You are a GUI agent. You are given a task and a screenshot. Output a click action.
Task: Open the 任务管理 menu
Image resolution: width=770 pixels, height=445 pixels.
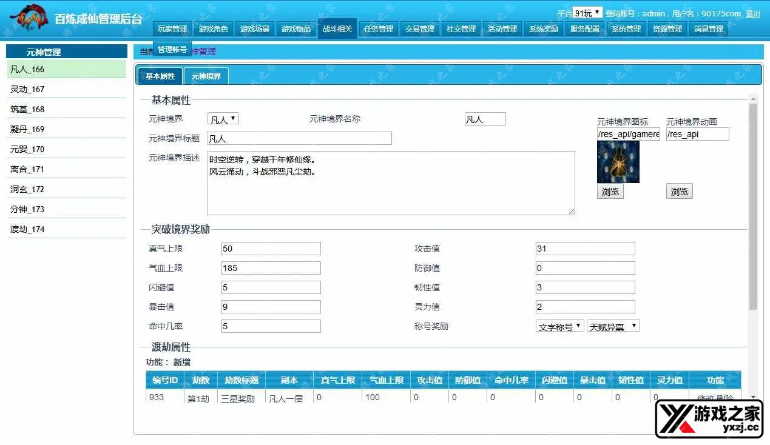(x=378, y=28)
